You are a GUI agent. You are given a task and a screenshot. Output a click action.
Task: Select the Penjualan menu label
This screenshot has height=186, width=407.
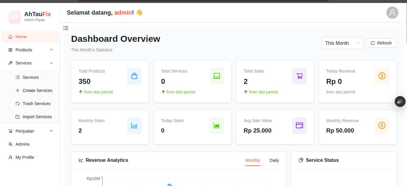pos(25,131)
